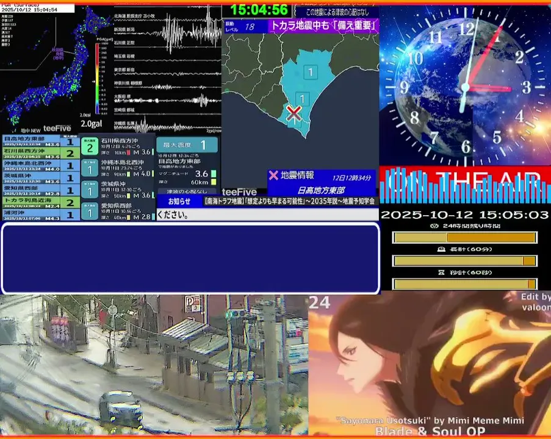Click the number 6 on the analog clock

click(x=466, y=146)
